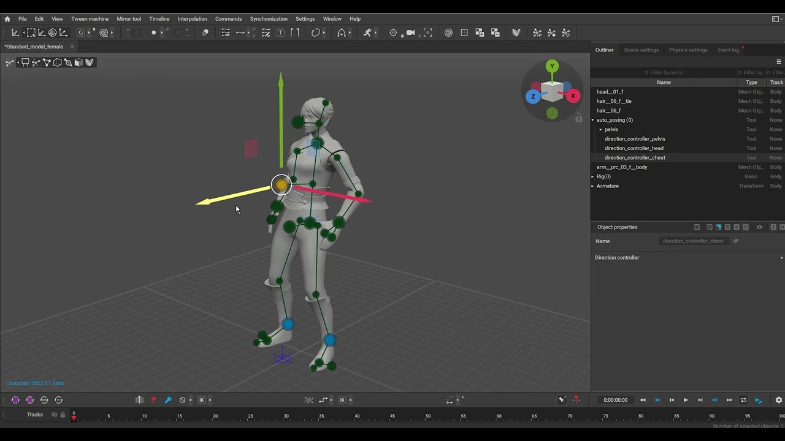Play the animation
The image size is (785, 441).
686,400
